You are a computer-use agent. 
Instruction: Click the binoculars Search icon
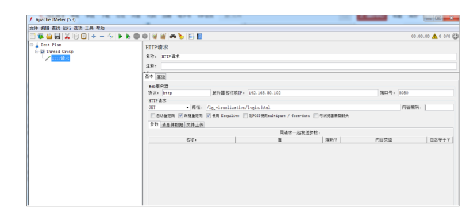point(172,36)
